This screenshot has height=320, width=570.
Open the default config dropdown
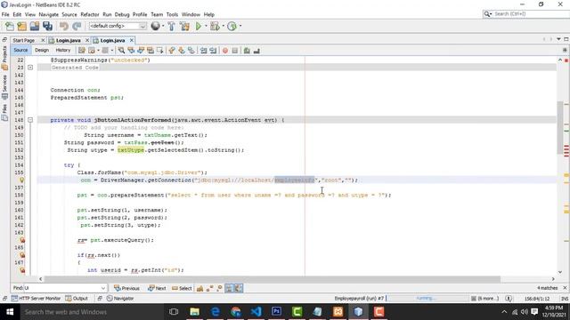[x=142, y=26]
